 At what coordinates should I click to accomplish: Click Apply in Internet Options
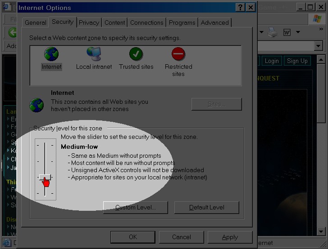tap(230, 237)
